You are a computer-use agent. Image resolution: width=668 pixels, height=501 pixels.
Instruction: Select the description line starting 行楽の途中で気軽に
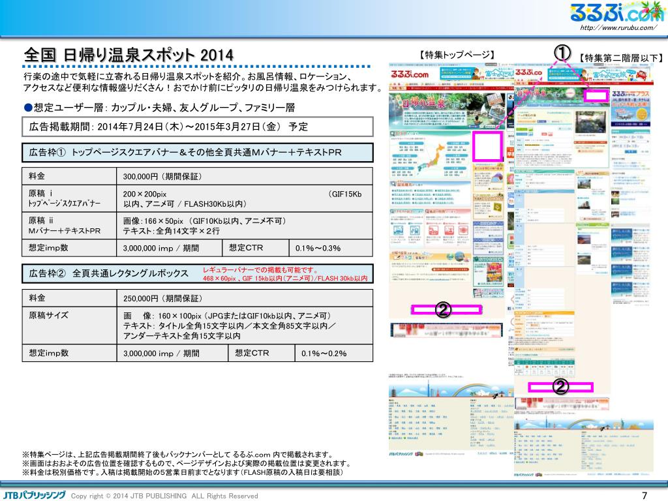pyautogui.click(x=189, y=77)
